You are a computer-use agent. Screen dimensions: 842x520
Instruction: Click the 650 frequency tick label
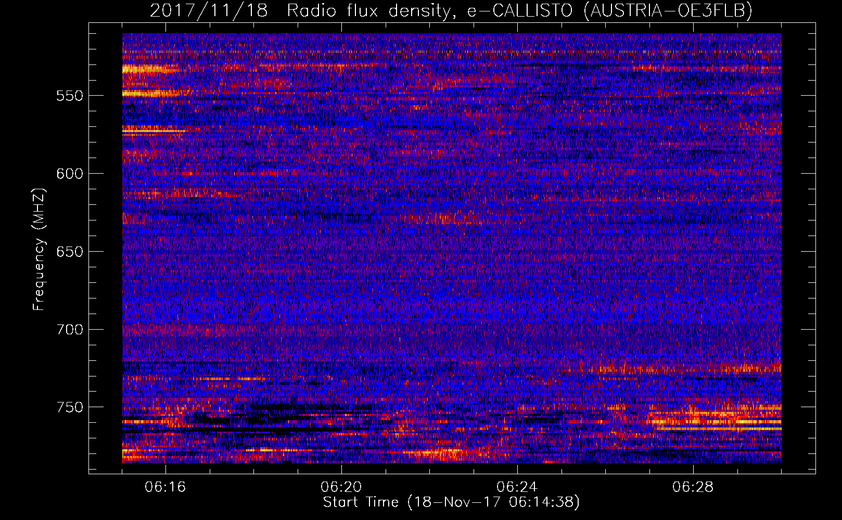click(70, 252)
